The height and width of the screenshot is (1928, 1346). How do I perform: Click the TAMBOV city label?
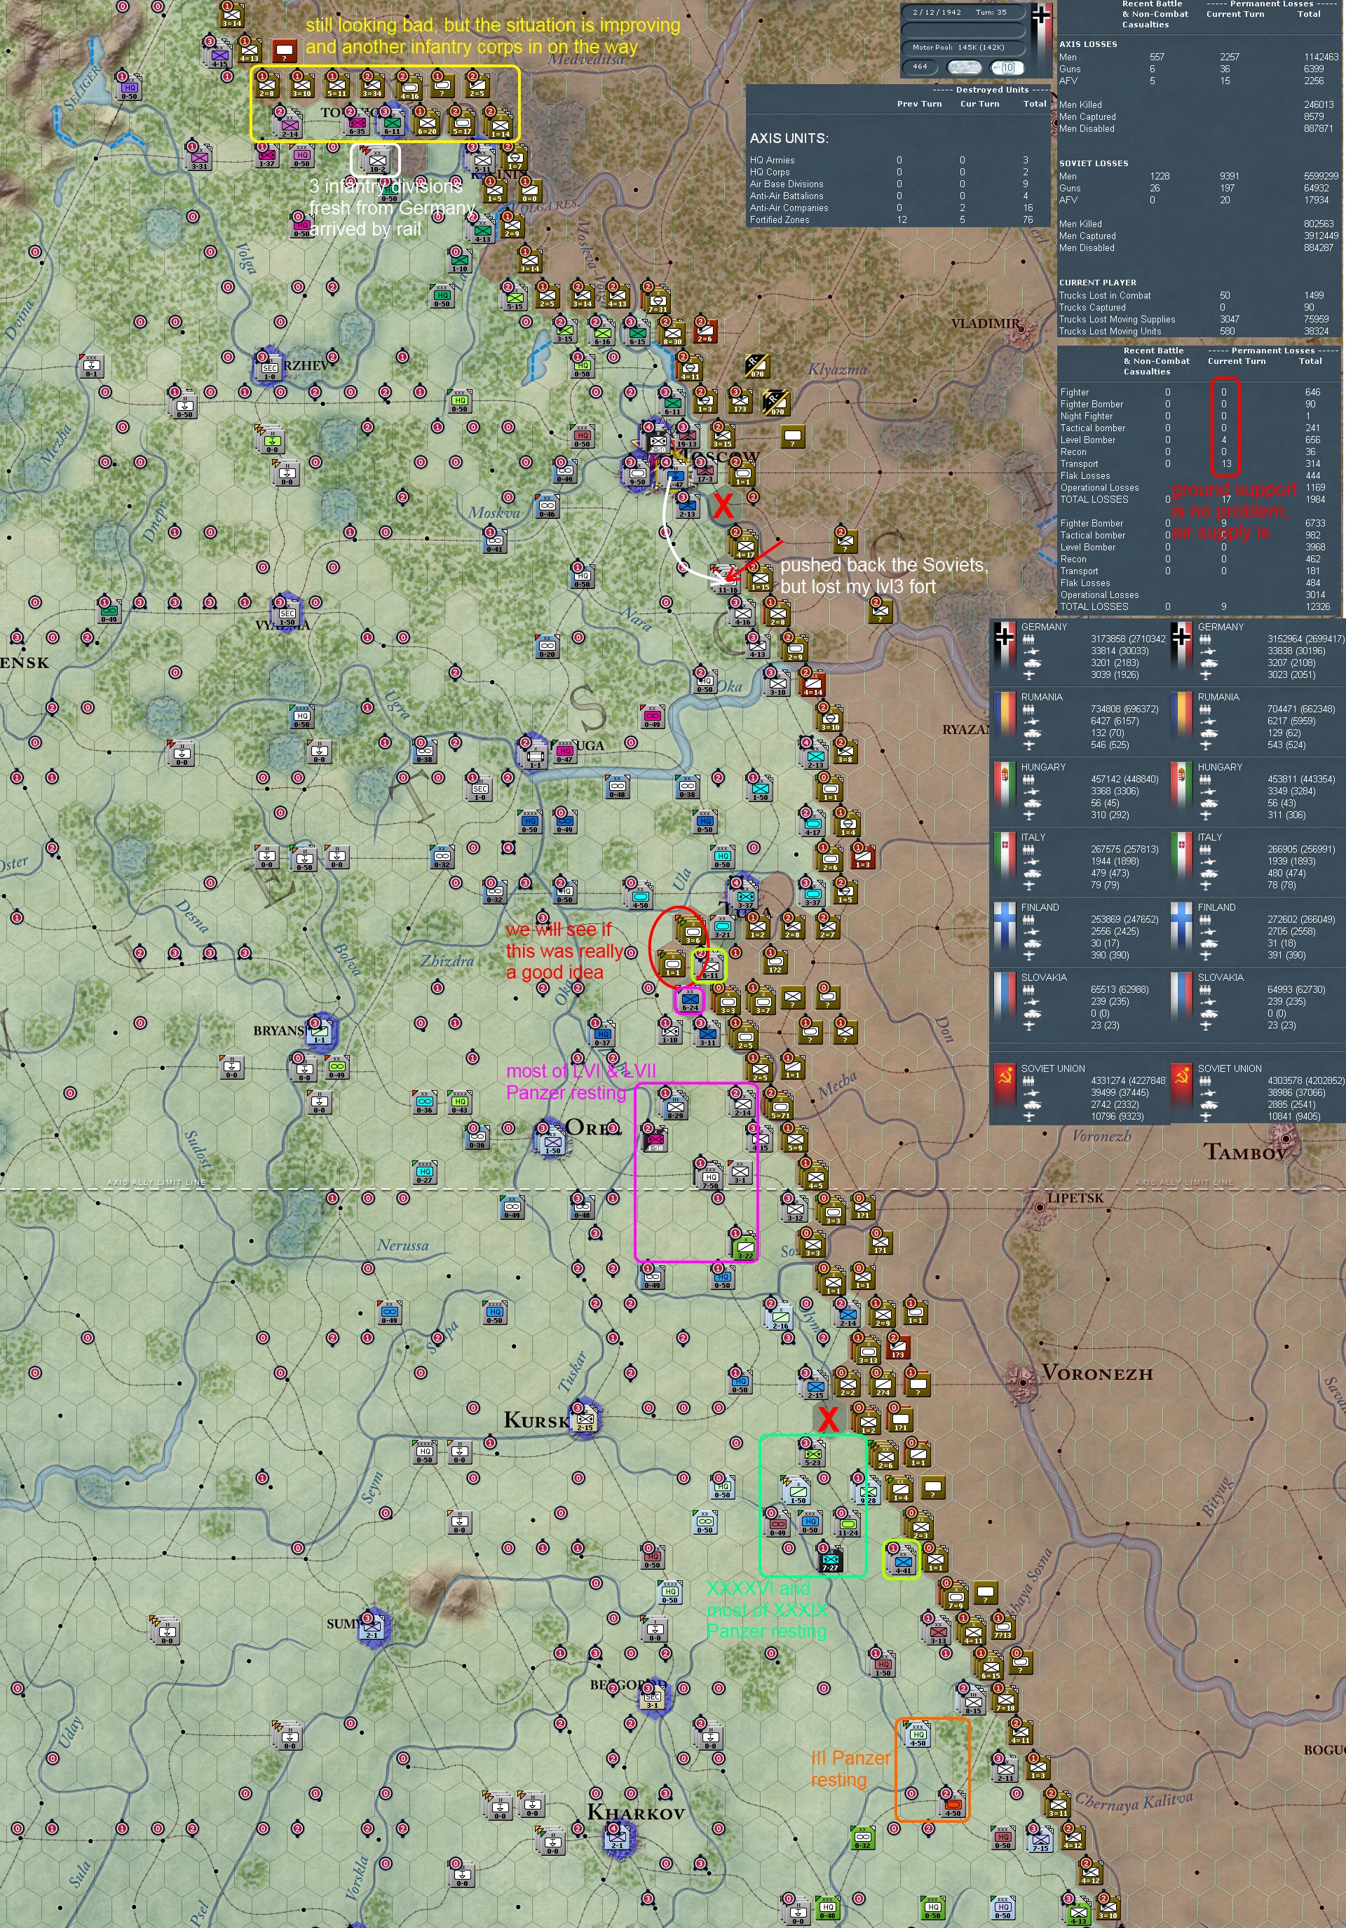tap(1244, 1153)
